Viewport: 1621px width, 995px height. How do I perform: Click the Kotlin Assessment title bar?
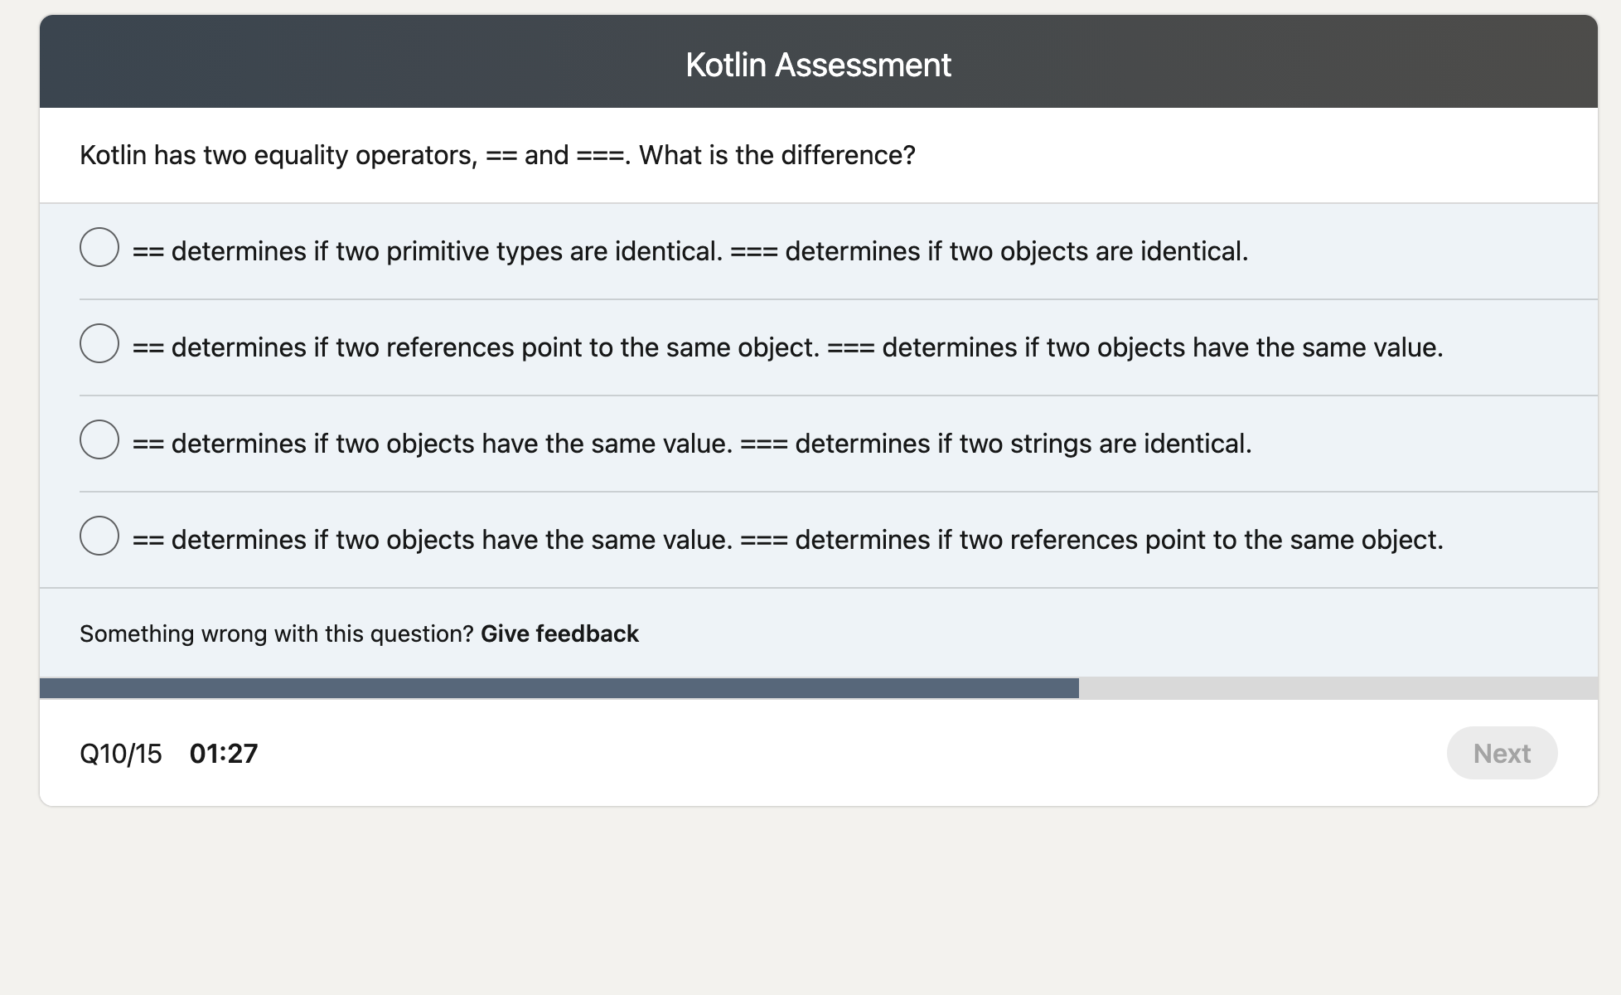point(817,62)
